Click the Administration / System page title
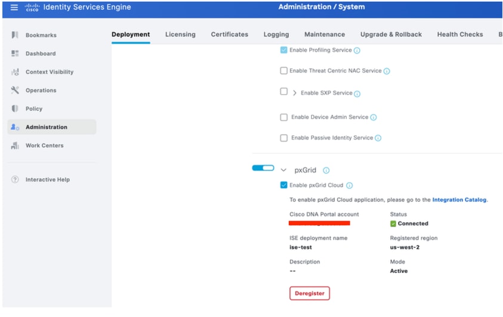 point(322,7)
